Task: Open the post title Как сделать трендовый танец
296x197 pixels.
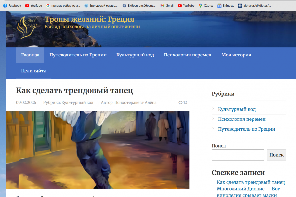Action: (75, 90)
